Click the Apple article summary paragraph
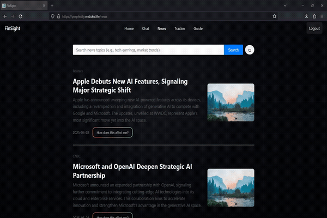 coord(137,110)
